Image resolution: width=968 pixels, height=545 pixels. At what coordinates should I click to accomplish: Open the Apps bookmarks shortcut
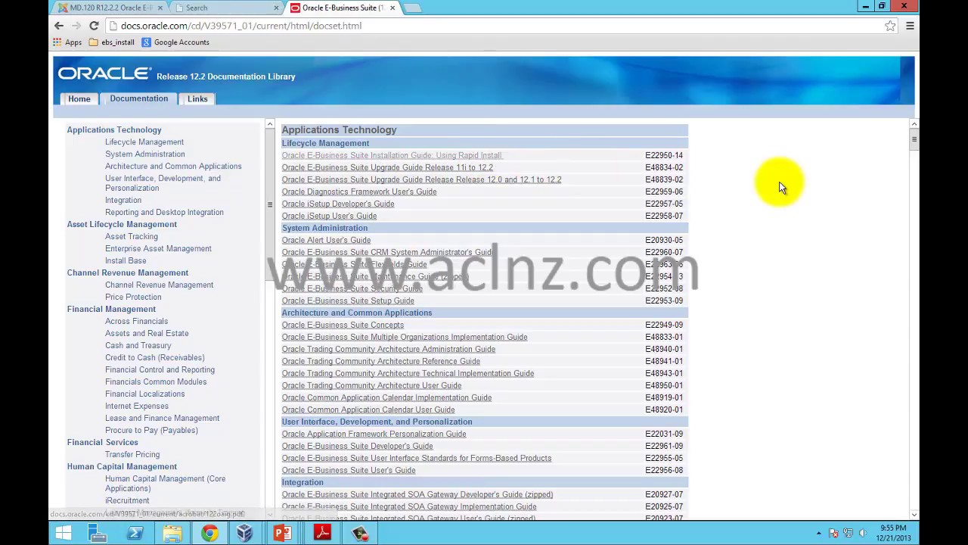pos(67,42)
